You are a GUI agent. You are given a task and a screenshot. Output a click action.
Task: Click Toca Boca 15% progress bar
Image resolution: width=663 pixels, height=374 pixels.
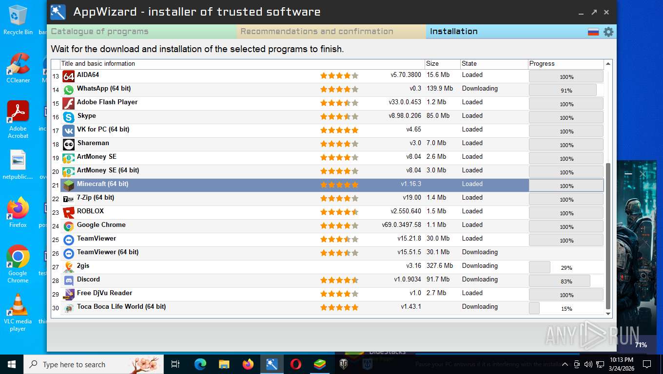click(566, 308)
